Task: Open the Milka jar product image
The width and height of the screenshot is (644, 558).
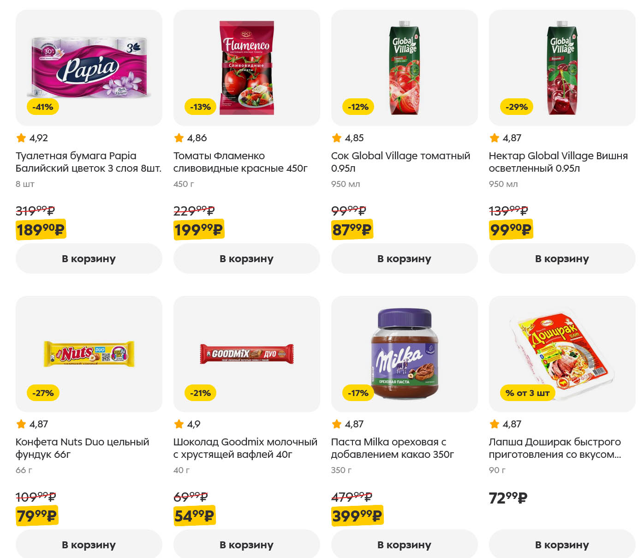Action: [405, 353]
